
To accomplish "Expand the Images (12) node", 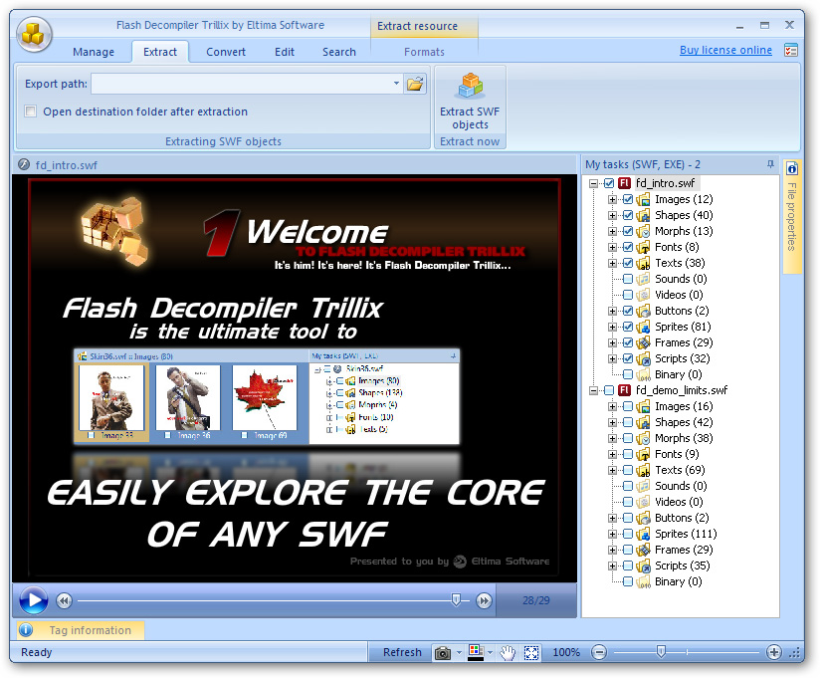I will [612, 199].
